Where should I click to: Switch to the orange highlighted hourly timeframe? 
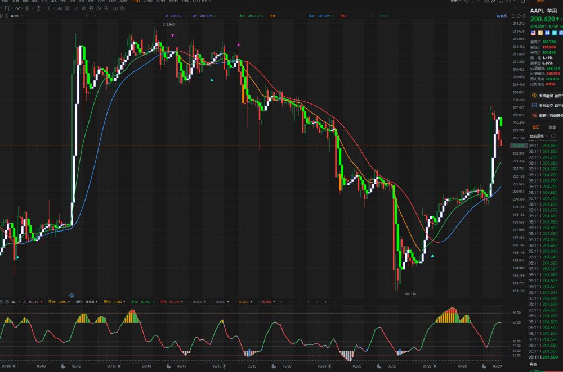tap(135, 1)
